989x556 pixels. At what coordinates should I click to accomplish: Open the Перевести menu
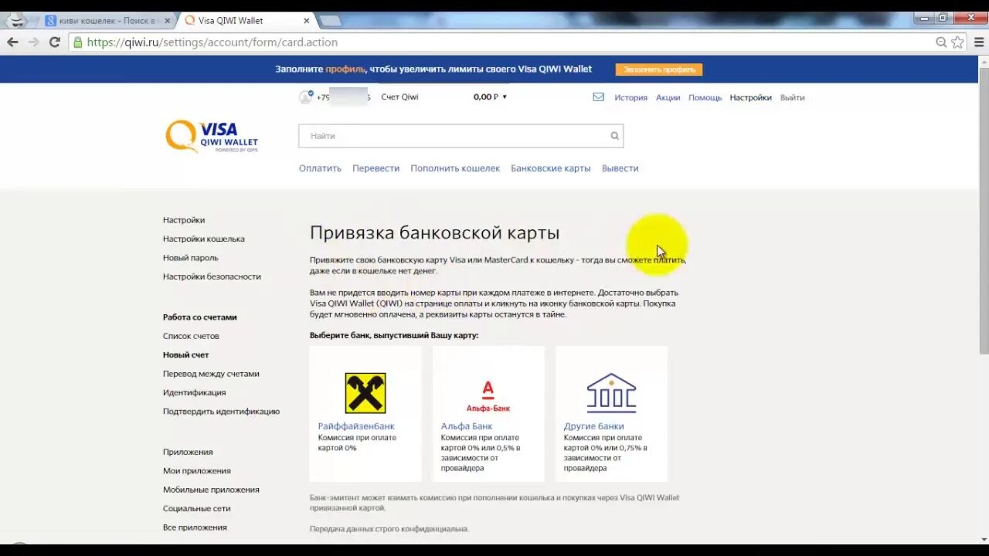click(376, 168)
